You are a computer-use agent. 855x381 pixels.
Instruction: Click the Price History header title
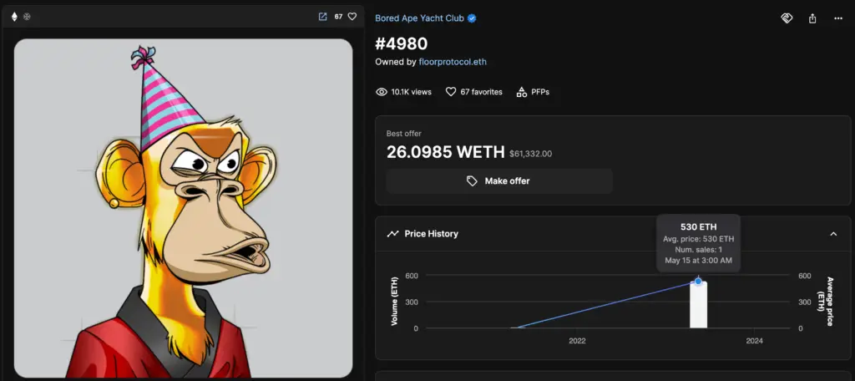pos(432,234)
